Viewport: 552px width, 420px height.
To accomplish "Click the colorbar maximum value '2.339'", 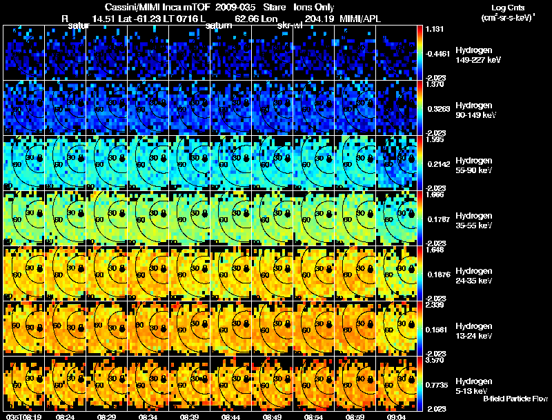I will (x=435, y=305).
